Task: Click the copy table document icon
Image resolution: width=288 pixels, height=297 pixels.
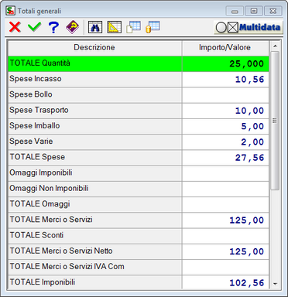Action: pos(133,27)
